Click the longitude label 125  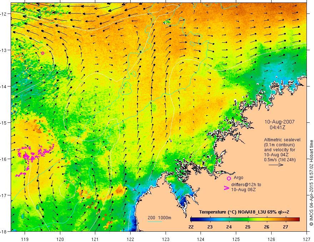[236, 240]
